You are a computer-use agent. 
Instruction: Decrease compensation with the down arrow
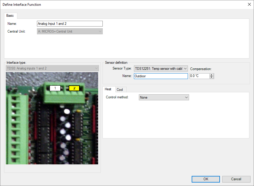(212, 78)
